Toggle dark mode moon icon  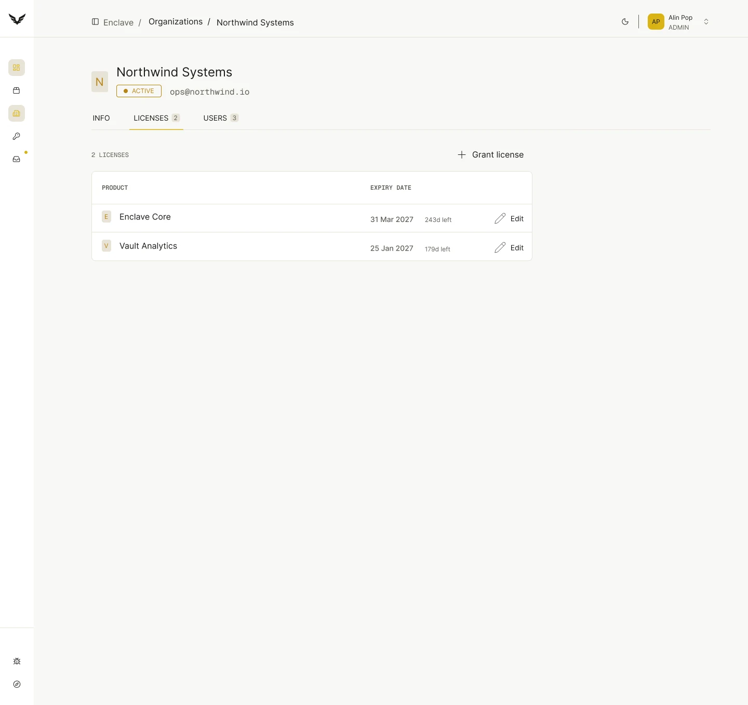click(625, 22)
